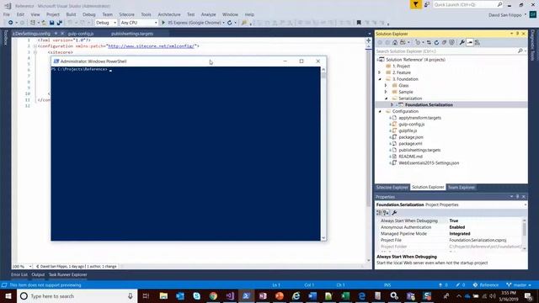Click the Navigate Backward toolbar button

tap(11, 23)
